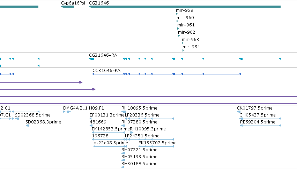Image resolution: width=297 pixels, height=169 pixels.
Task: Select the 196728 feature label
Action: 100,136
